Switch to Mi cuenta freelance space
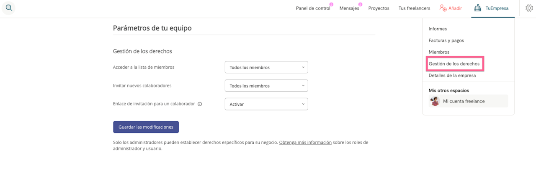The width and height of the screenshot is (536, 170). 469,101
